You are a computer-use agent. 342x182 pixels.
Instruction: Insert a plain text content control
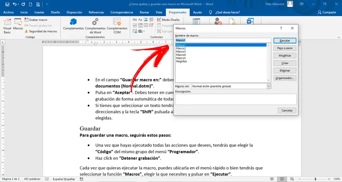140,20
